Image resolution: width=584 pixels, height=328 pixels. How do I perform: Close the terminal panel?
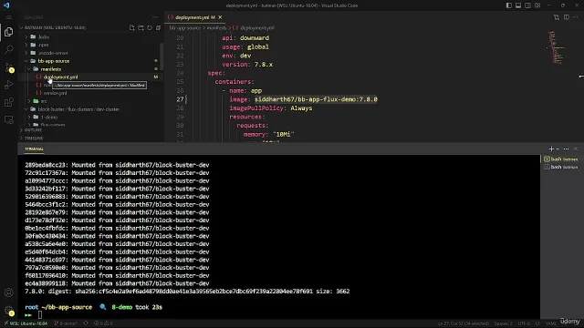(576, 149)
